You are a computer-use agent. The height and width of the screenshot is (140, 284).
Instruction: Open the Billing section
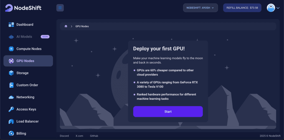point(28,133)
